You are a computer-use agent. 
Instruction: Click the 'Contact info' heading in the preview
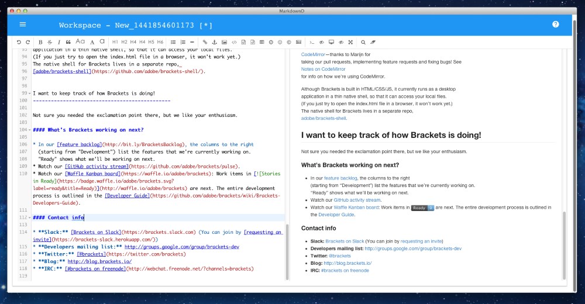point(318,228)
